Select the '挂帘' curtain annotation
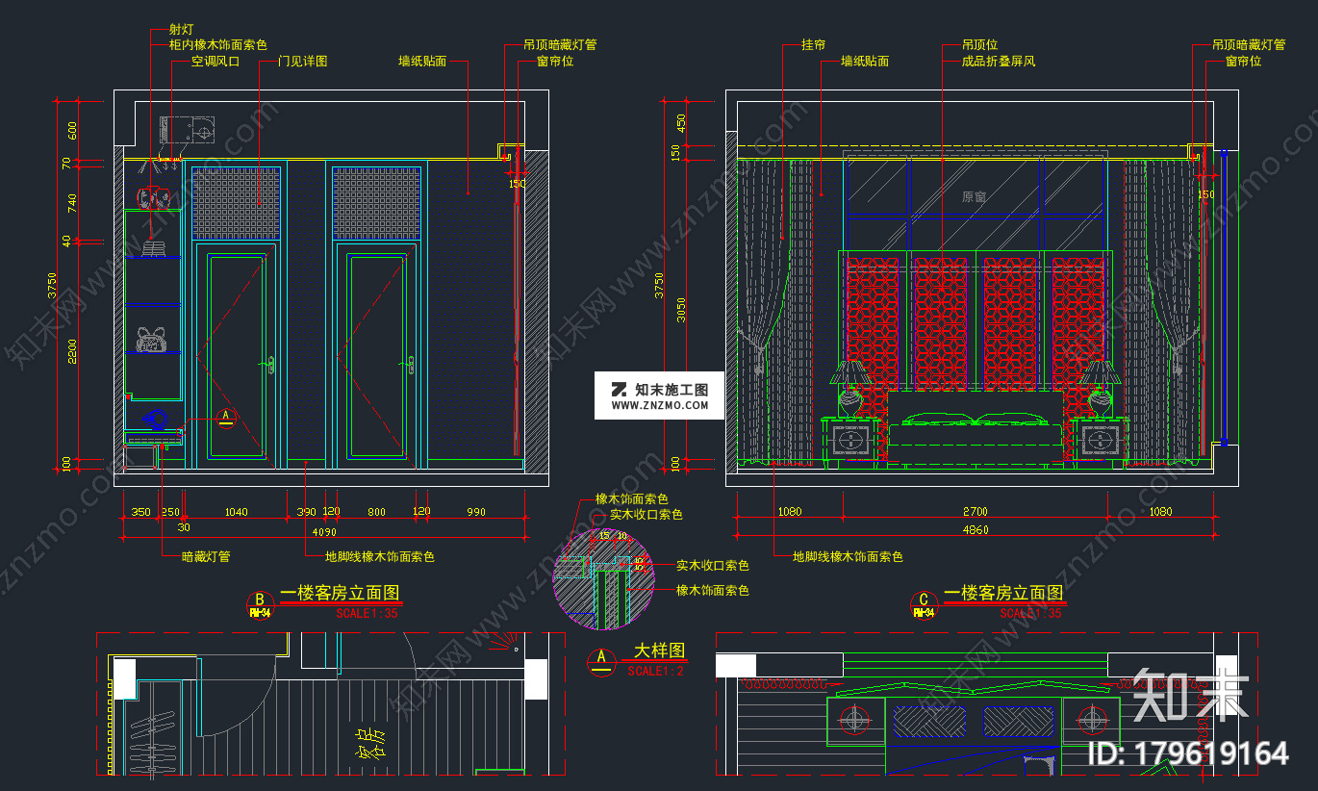Screen dimensions: 1318x791 814,45
